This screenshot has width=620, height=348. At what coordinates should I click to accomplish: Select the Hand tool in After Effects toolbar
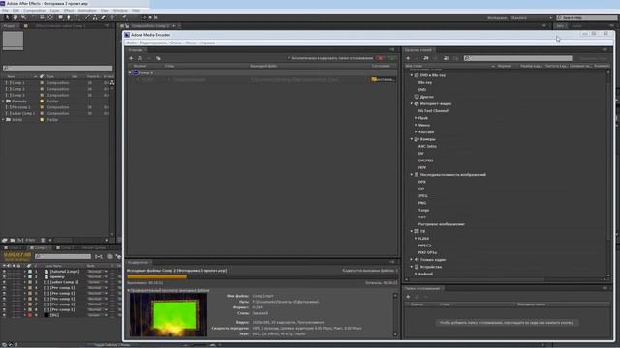pyautogui.click(x=15, y=17)
